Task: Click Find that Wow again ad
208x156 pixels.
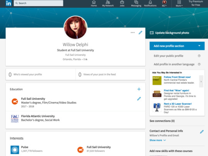Action: tap(176, 91)
